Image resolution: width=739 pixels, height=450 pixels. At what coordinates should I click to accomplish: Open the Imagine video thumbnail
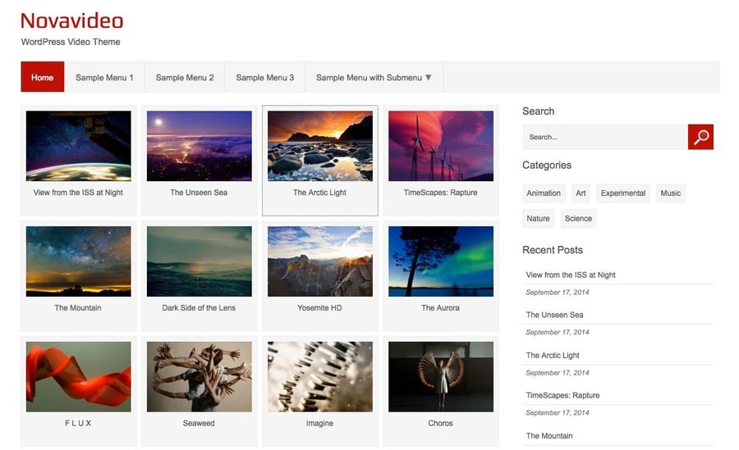pyautogui.click(x=320, y=376)
